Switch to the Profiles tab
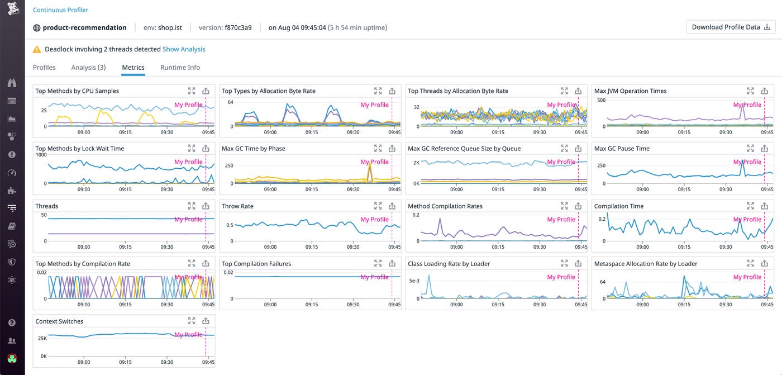 [44, 67]
